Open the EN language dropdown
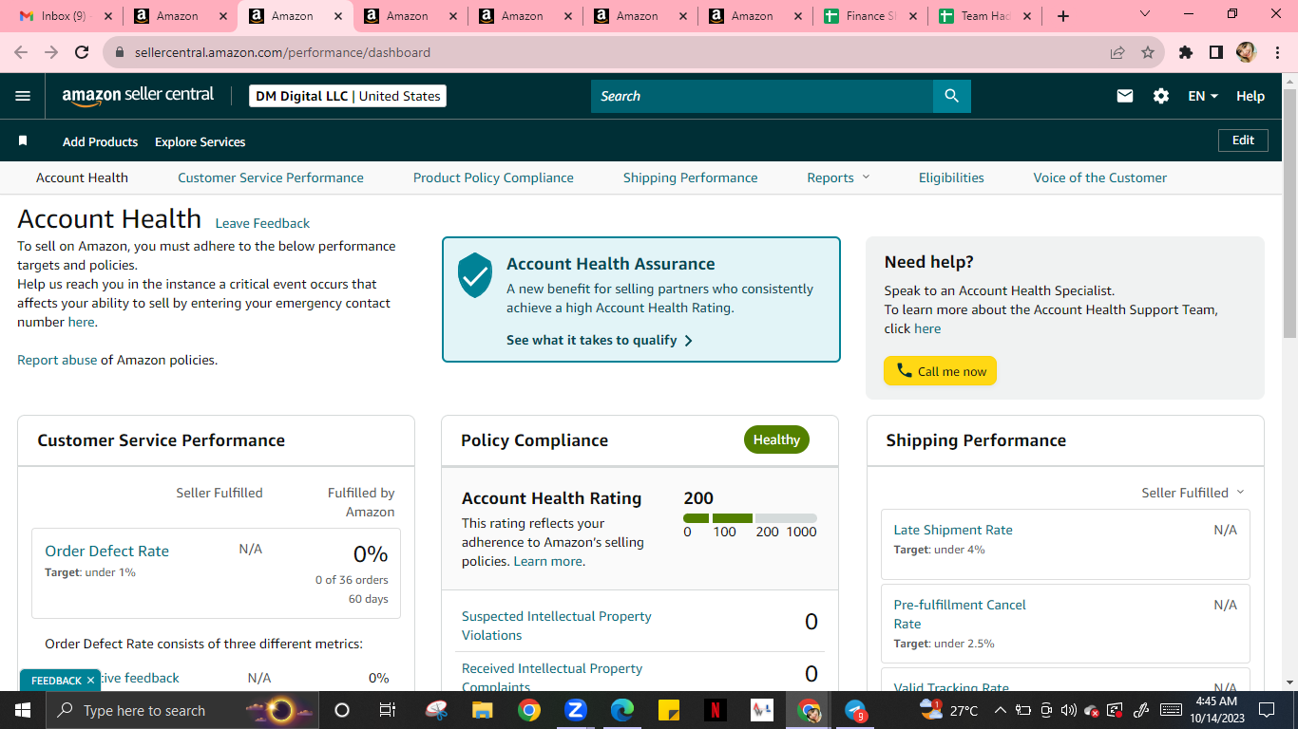Viewport: 1298px width, 729px height. click(1203, 96)
